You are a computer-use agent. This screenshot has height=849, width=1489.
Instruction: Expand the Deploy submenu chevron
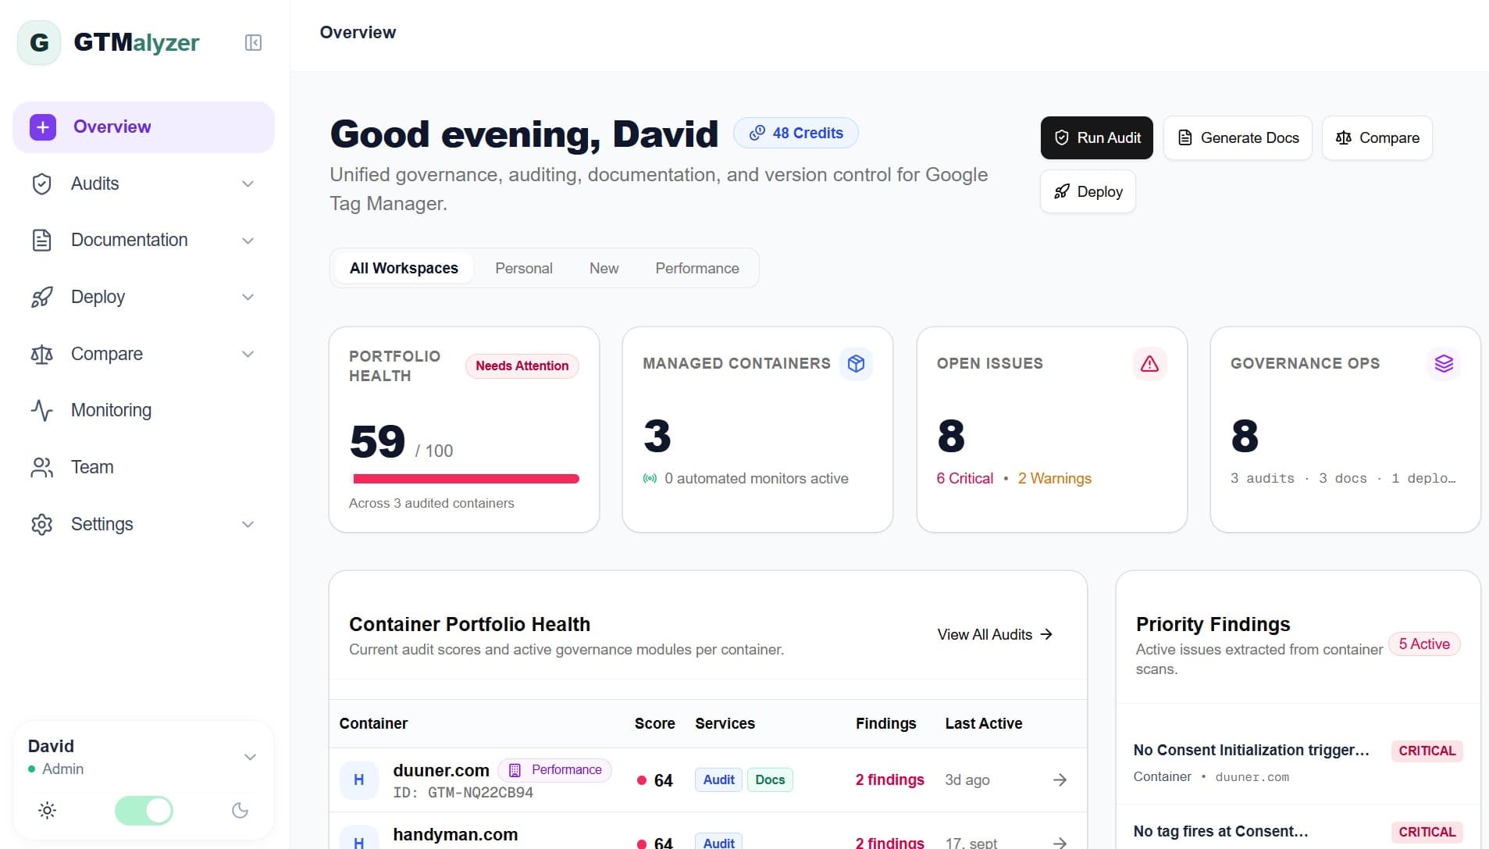(x=248, y=297)
